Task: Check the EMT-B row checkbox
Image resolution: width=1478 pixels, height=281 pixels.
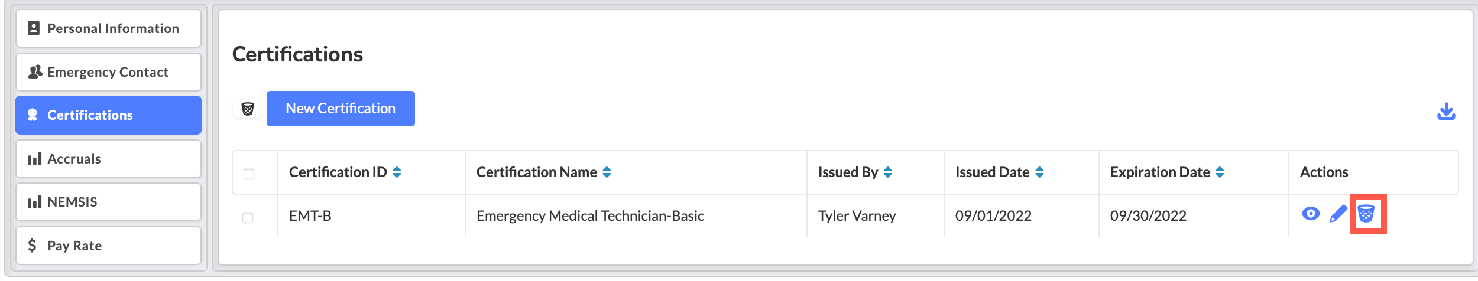Action: point(248,217)
